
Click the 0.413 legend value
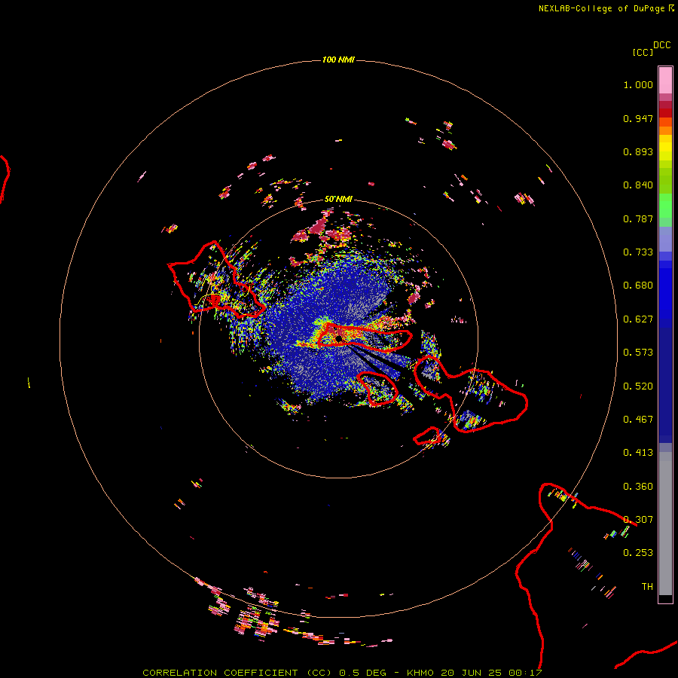[x=638, y=453]
